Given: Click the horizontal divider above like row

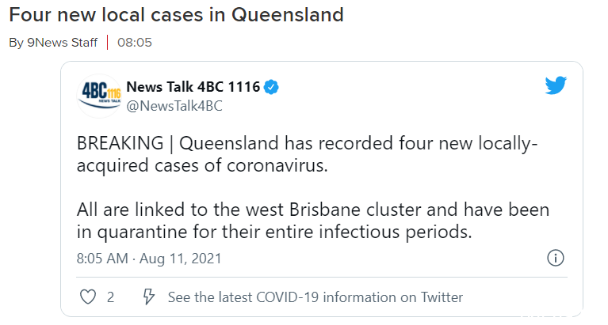Looking at the screenshot, I should point(322,277).
